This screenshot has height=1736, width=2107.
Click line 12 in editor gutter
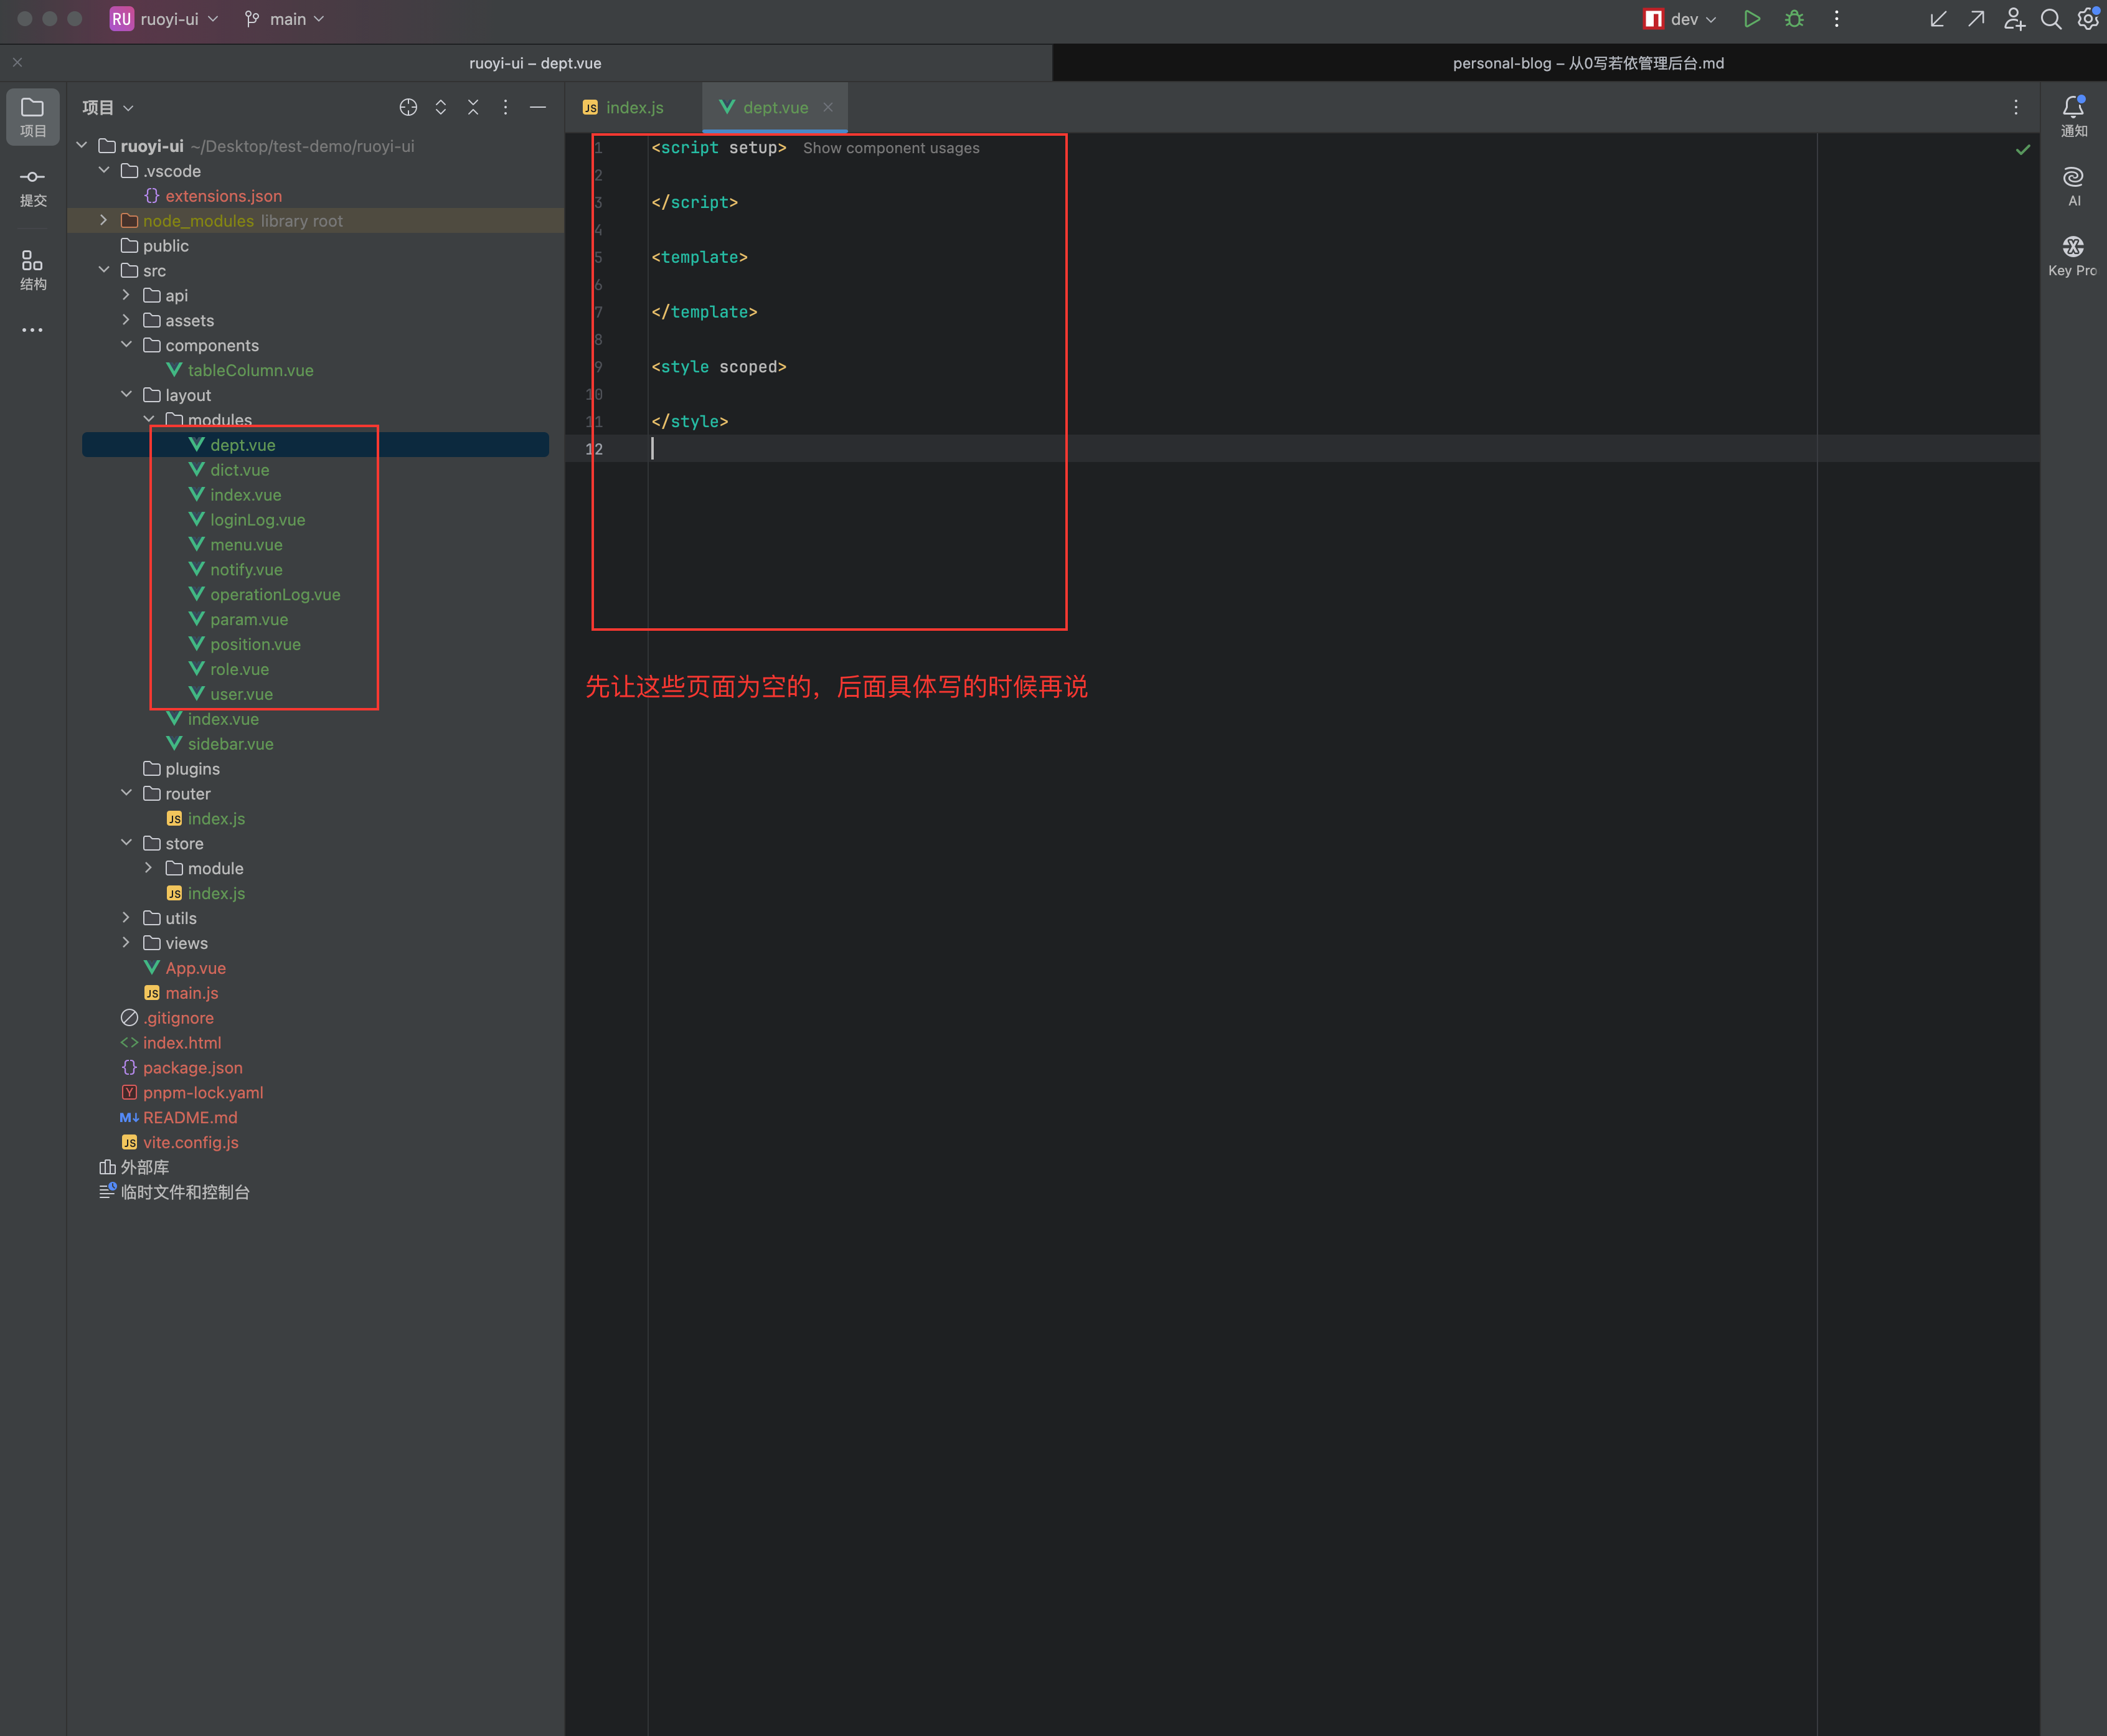coord(594,449)
